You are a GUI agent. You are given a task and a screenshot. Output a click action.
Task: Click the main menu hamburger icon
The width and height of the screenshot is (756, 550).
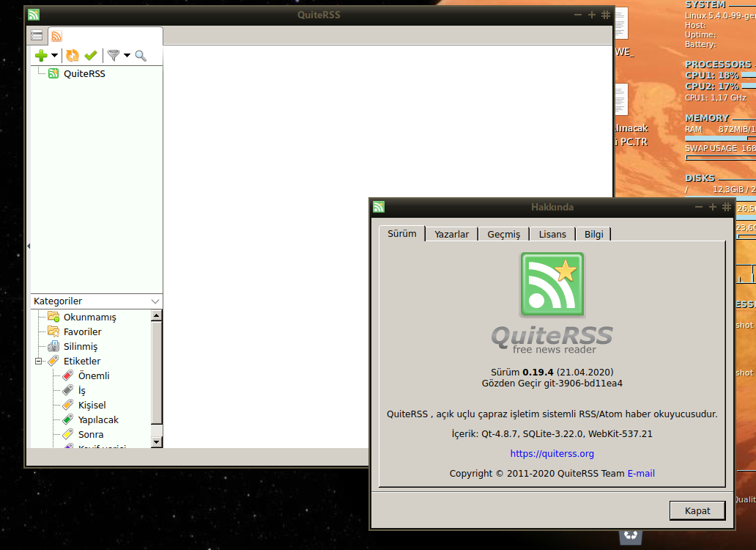coord(37,35)
